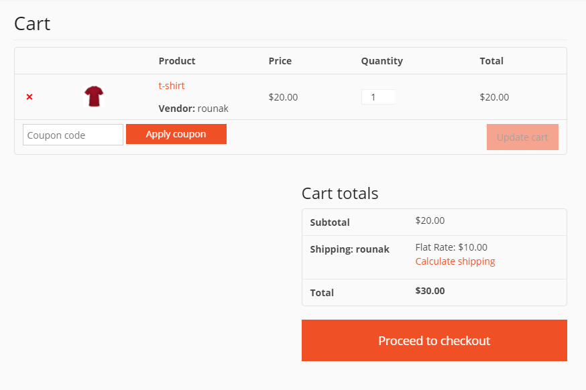586x390 pixels.
Task: Click the Update cart button
Action: pyautogui.click(x=522, y=137)
